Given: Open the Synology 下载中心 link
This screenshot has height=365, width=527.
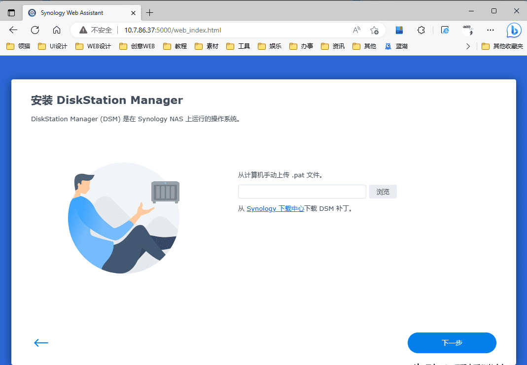Looking at the screenshot, I should (x=275, y=208).
